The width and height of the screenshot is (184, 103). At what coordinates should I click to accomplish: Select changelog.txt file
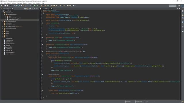pos(9,40)
